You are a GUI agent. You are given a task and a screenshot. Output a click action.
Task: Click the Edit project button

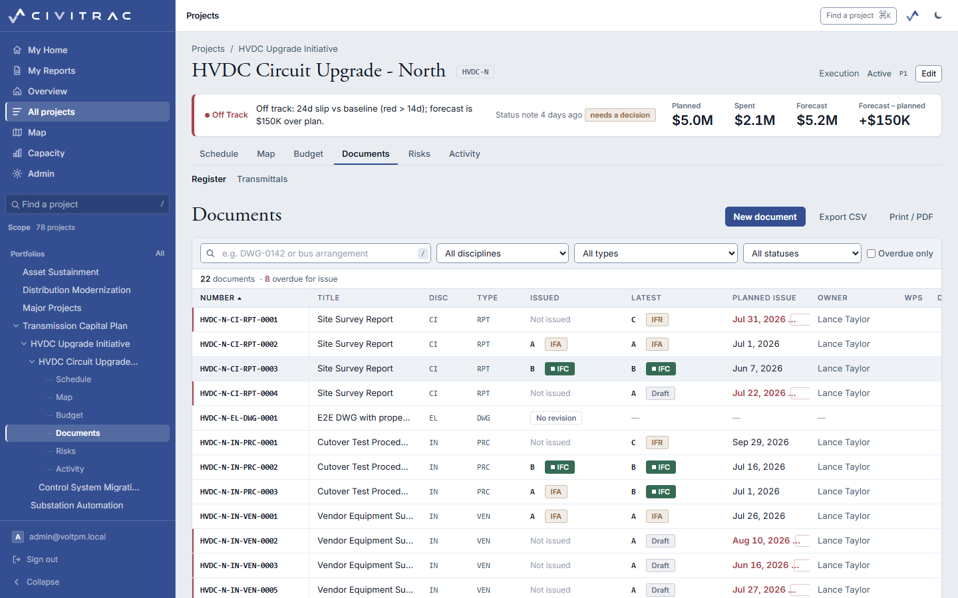(929, 74)
